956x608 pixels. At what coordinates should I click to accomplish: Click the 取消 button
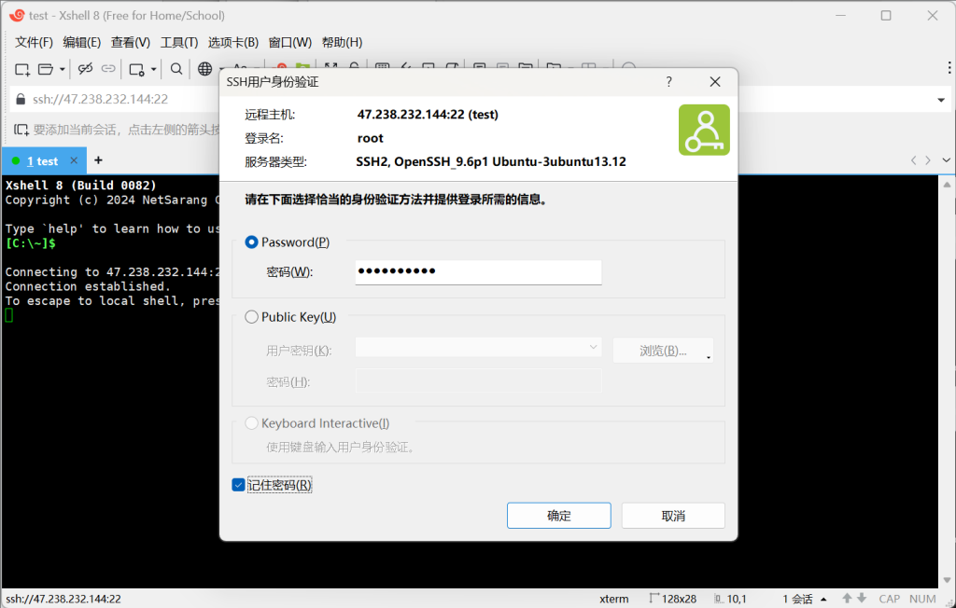point(673,516)
